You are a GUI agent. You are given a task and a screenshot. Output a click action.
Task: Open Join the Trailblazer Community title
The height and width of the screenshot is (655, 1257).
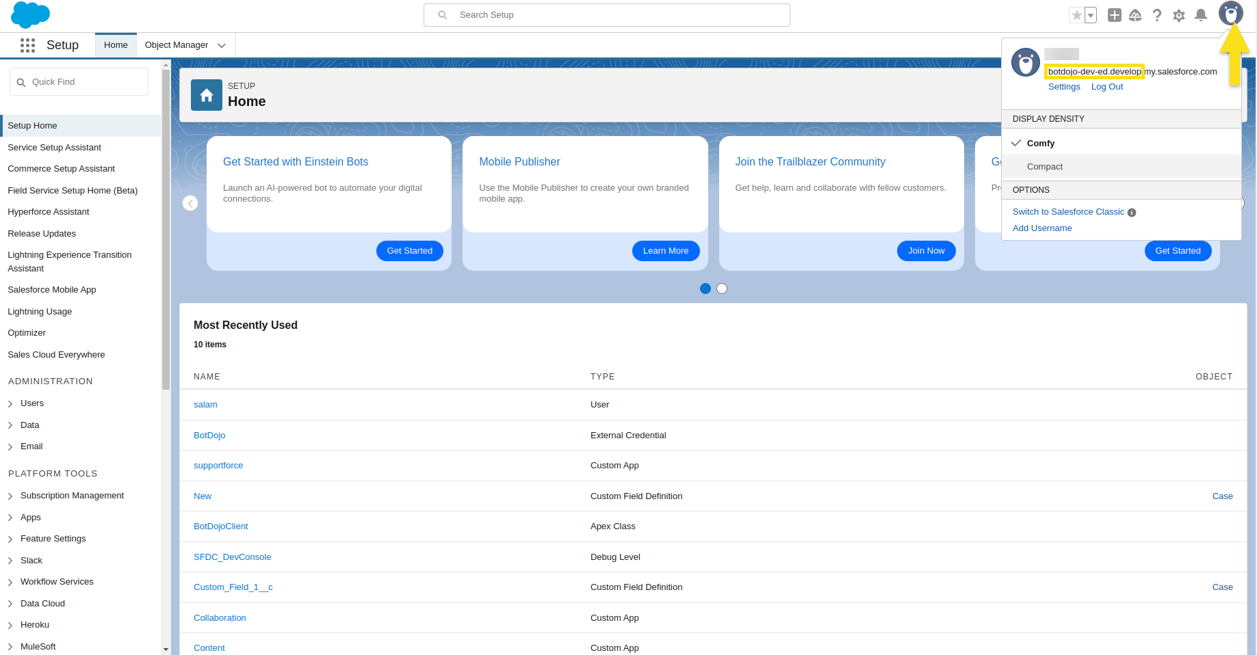click(810, 162)
